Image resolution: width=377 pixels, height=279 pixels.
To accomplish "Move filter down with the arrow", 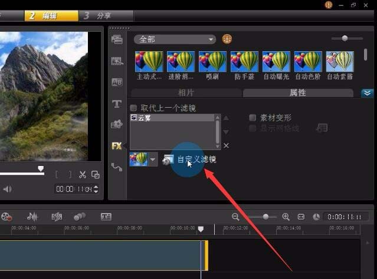I will tap(226, 132).
